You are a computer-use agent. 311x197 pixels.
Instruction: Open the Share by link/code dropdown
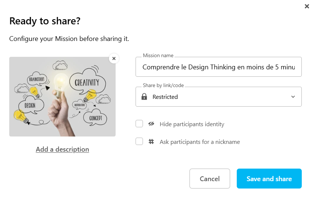click(x=218, y=97)
